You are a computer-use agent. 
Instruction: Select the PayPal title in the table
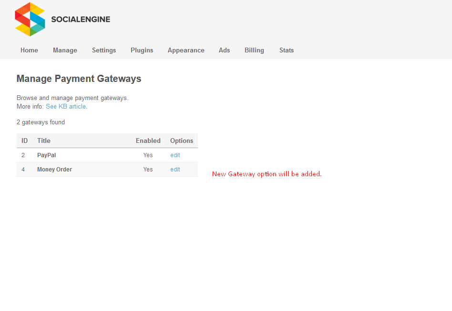[x=46, y=155]
